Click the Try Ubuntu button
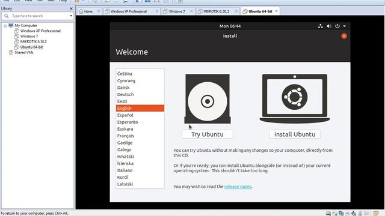The height and width of the screenshot is (216, 385). click(x=208, y=134)
